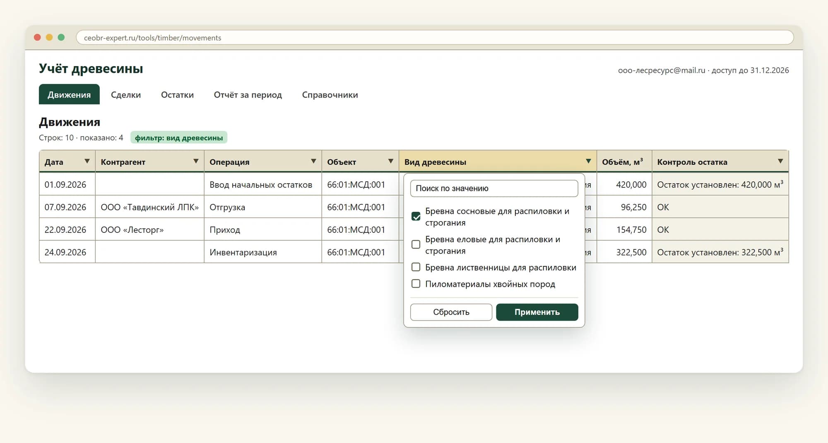
Task: Click the Отгрузка operation cell
Action: (x=262, y=207)
